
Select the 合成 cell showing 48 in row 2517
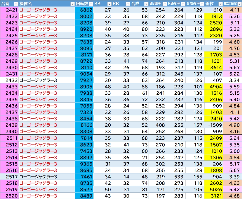[139, 177]
